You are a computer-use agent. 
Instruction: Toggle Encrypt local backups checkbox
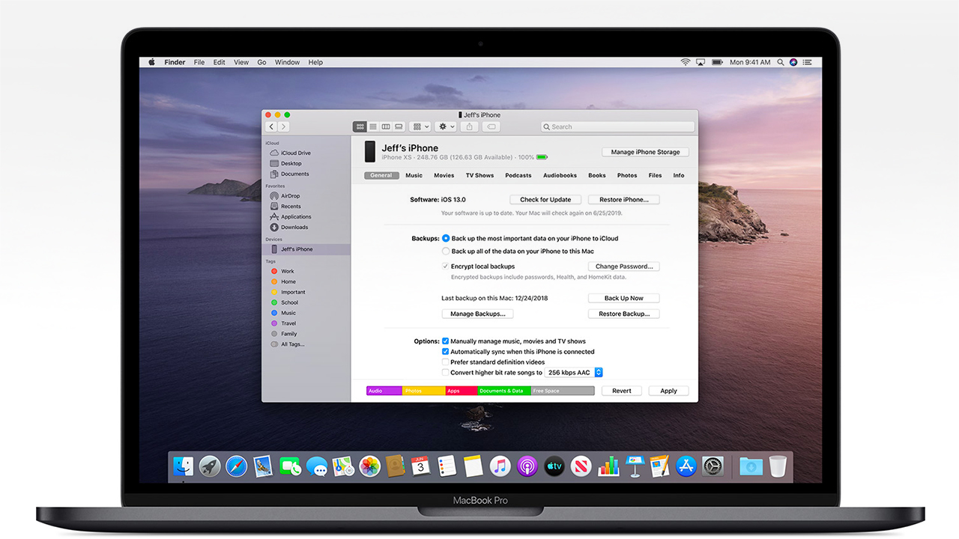pyautogui.click(x=446, y=266)
